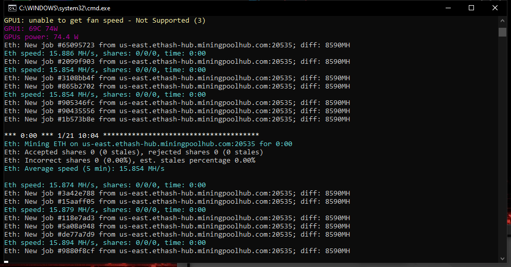This screenshot has height=267, width=511.
Task: Click the 'Accepted shares 0' line
Action: click(x=134, y=152)
